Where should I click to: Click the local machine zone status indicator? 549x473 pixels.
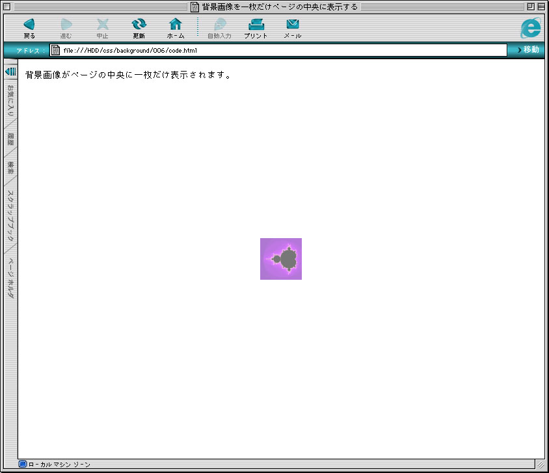coord(55,465)
